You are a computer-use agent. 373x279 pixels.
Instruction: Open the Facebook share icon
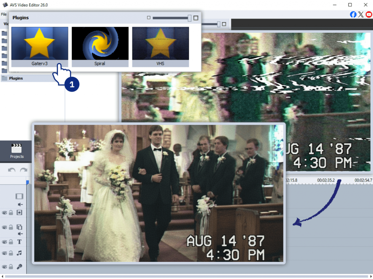353,15
